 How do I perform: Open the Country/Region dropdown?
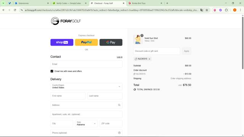click(87, 86)
